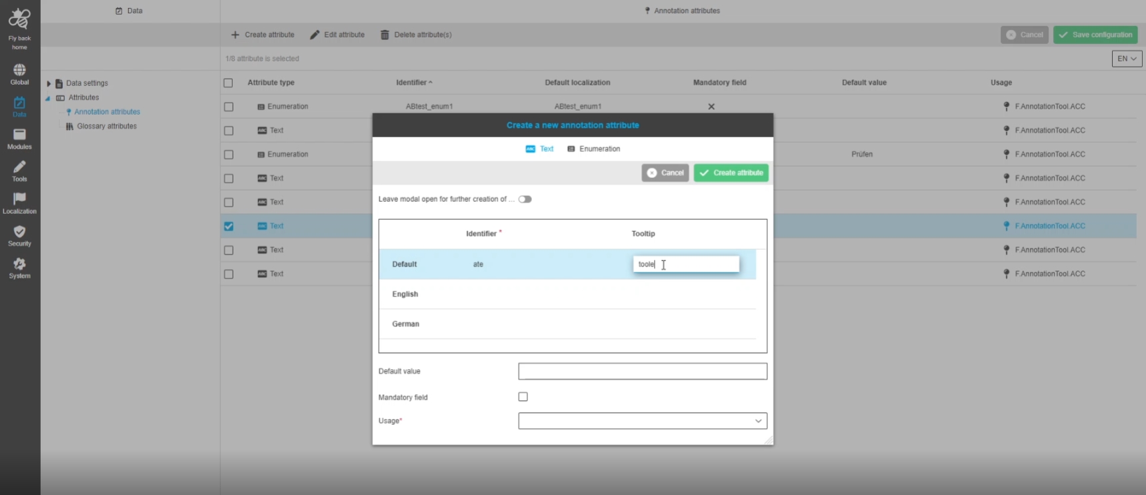Click the 'Mandatory field' column header

[x=720, y=83]
